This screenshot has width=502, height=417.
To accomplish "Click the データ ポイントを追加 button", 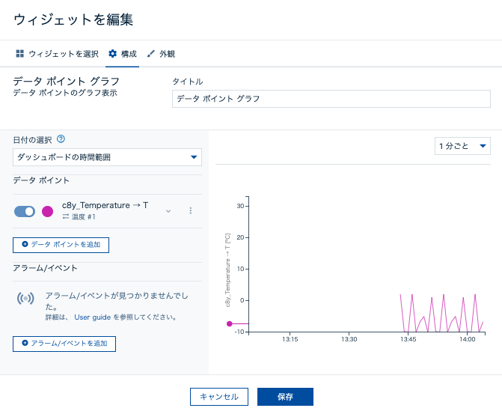I will 61,245.
